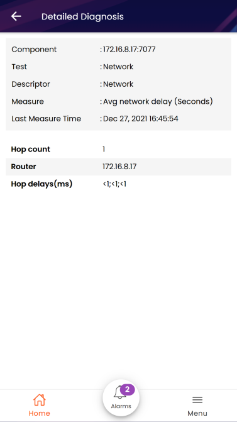Tap the Alarms label text

click(x=121, y=406)
